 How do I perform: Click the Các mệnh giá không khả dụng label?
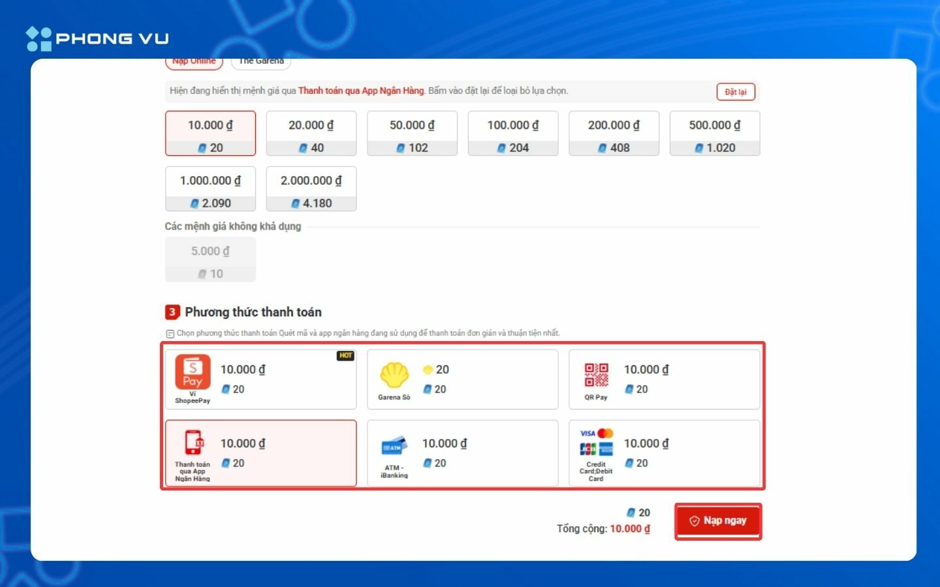(232, 226)
